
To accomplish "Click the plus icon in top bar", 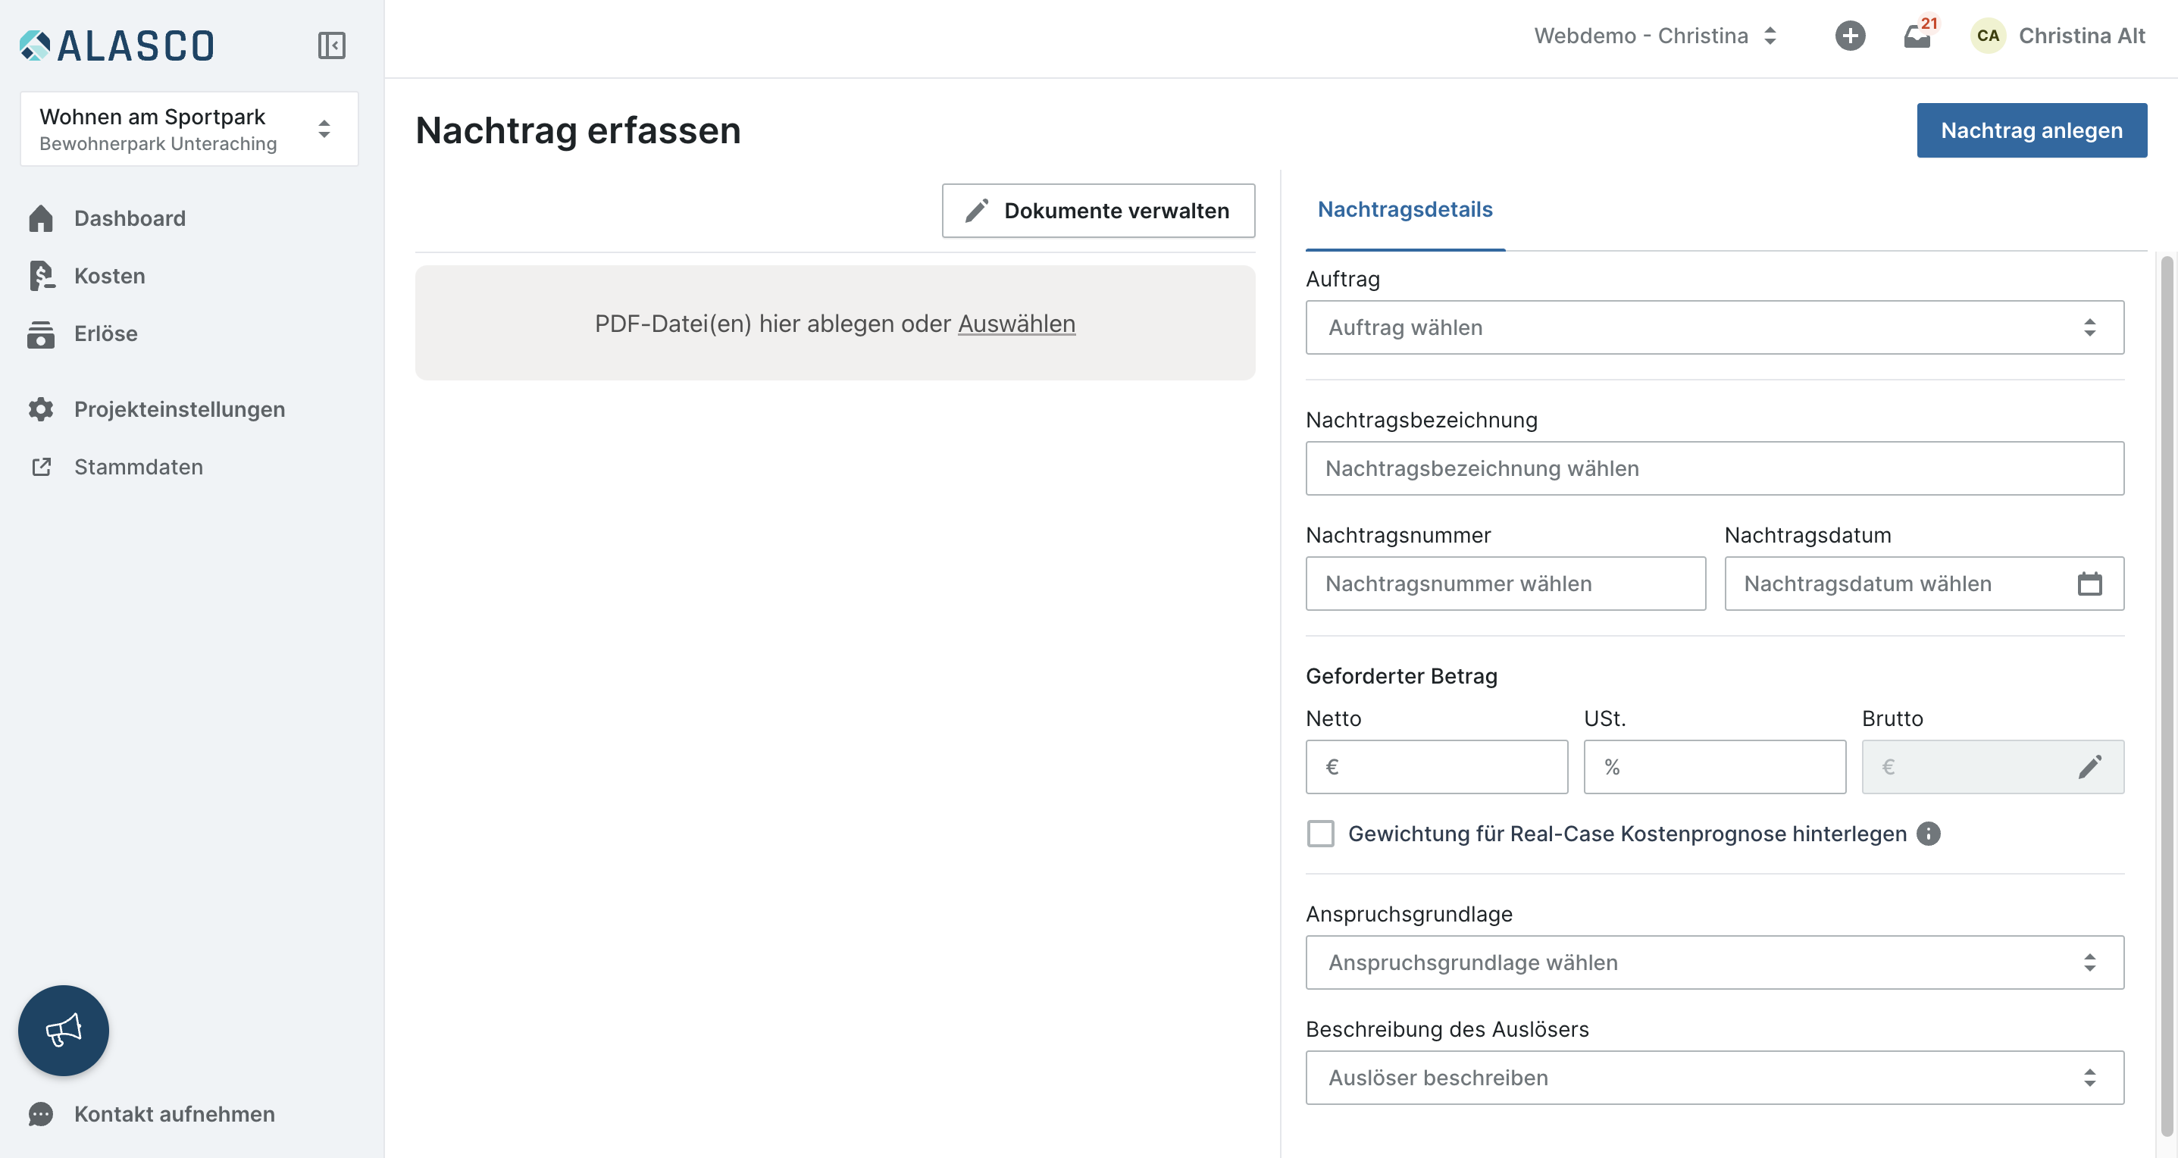I will tap(1849, 36).
